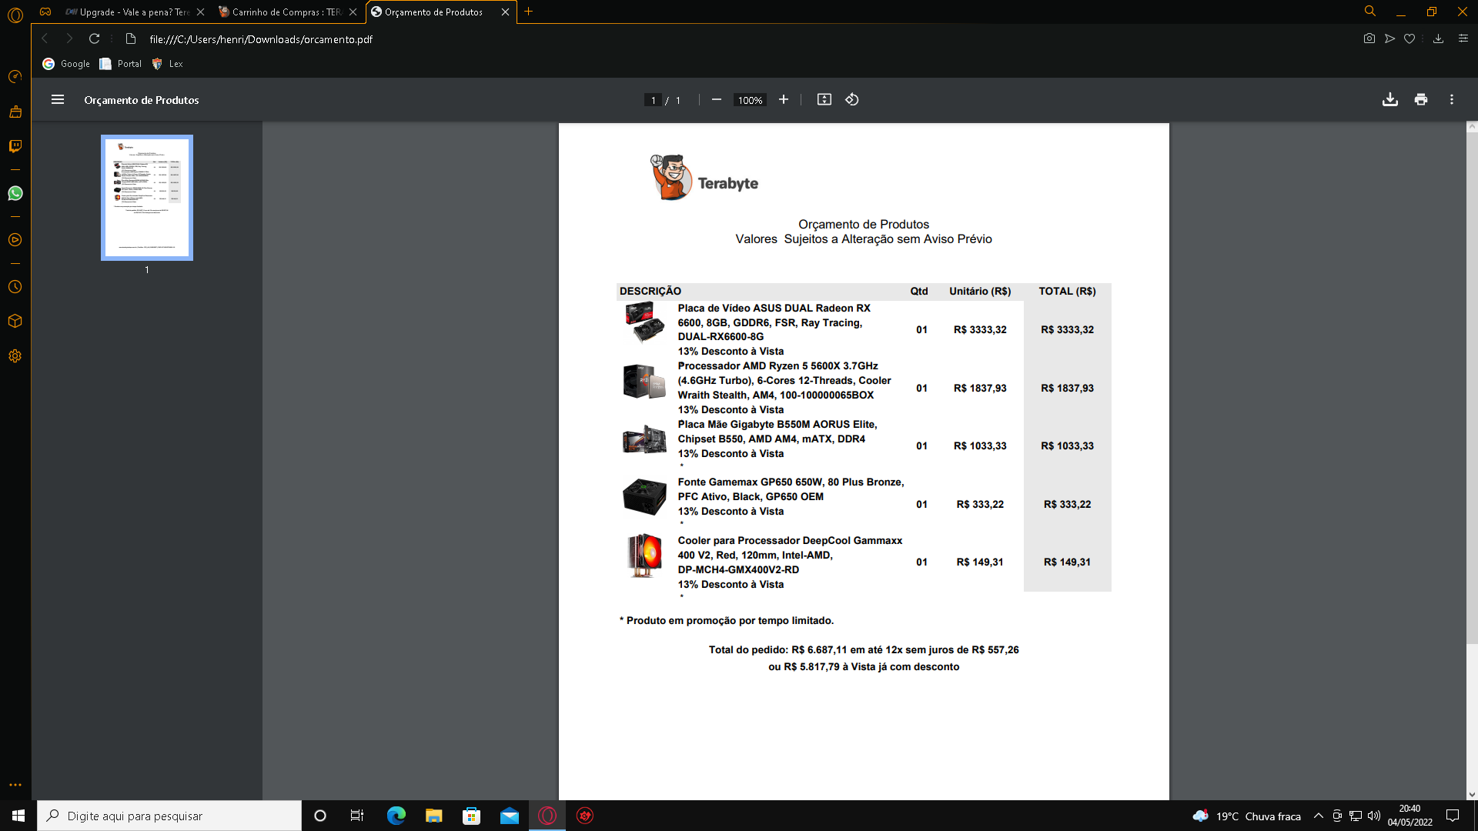
Task: Open browser downloads icon
Action: point(1437,38)
